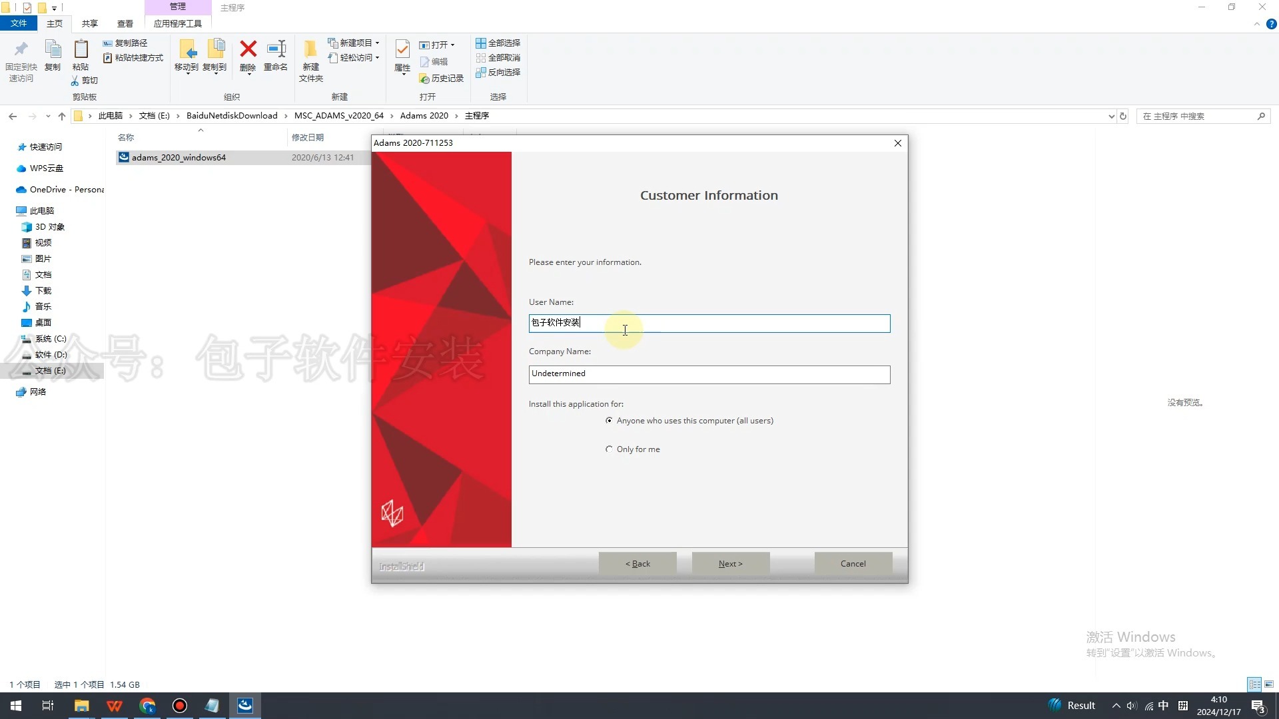Click Move to (移动到) icon
The height and width of the screenshot is (719, 1279).
[187, 50]
